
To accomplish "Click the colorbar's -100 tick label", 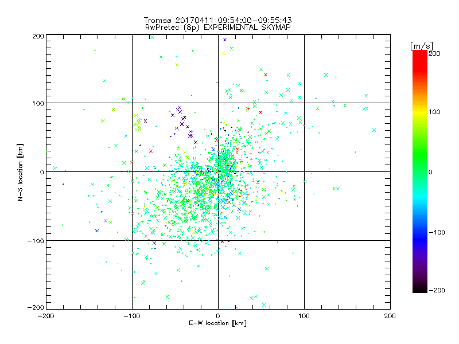I will click(437, 232).
